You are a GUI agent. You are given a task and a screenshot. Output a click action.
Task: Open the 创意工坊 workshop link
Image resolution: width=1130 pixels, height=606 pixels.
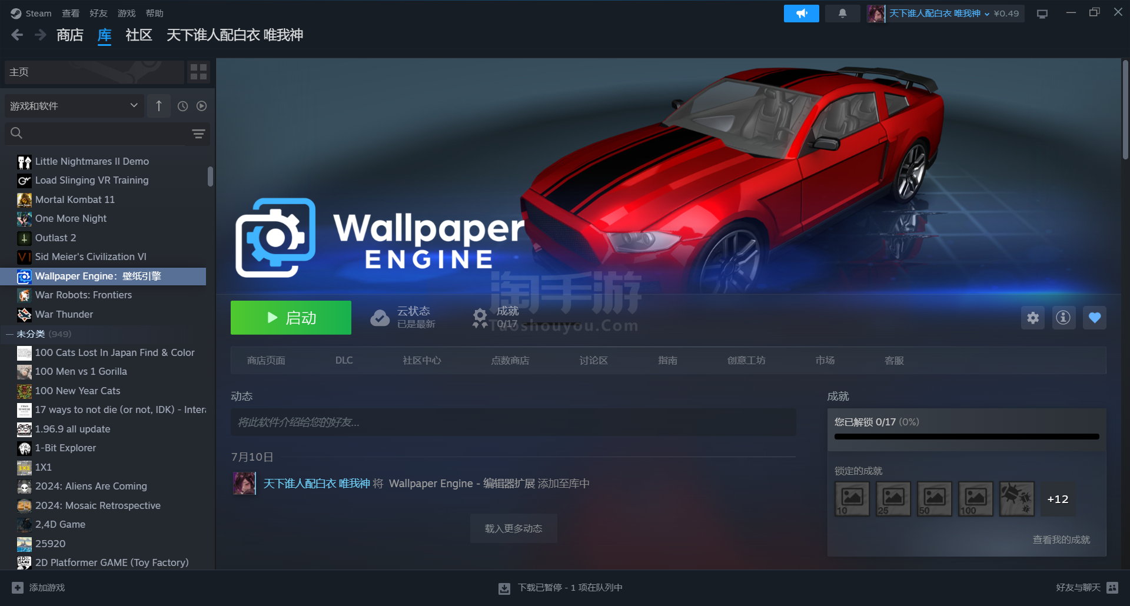point(746,360)
